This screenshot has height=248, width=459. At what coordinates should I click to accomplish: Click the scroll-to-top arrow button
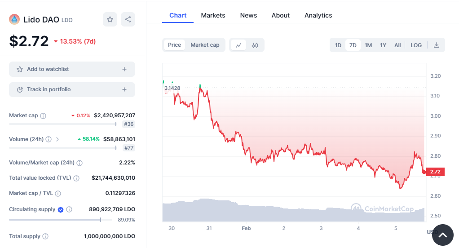(442, 235)
